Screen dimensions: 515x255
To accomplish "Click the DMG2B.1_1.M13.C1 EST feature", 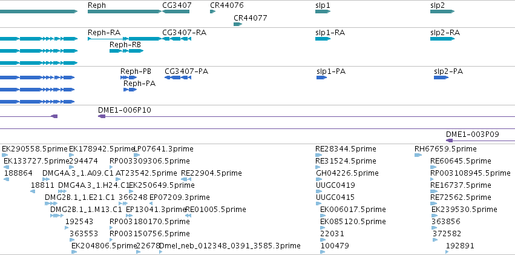I will coord(57,216).
